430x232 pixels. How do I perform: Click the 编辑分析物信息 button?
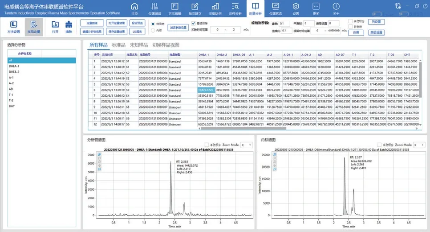pyautogui.click(x=92, y=31)
